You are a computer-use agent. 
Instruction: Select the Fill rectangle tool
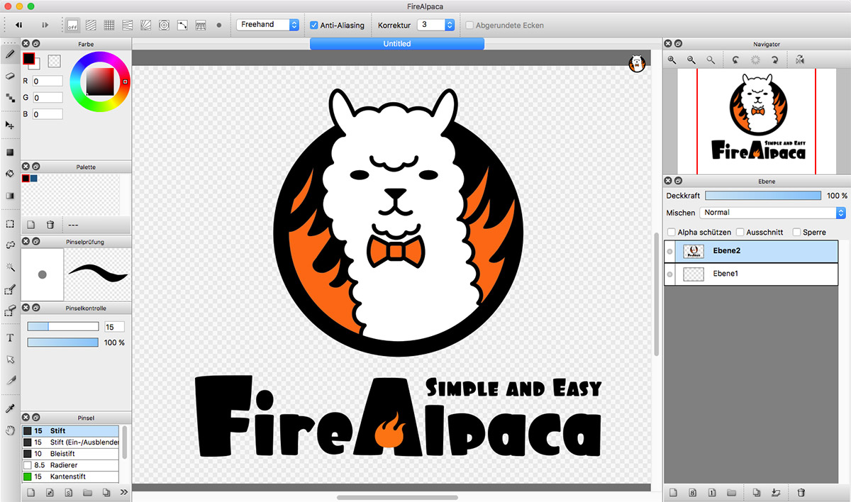10,152
